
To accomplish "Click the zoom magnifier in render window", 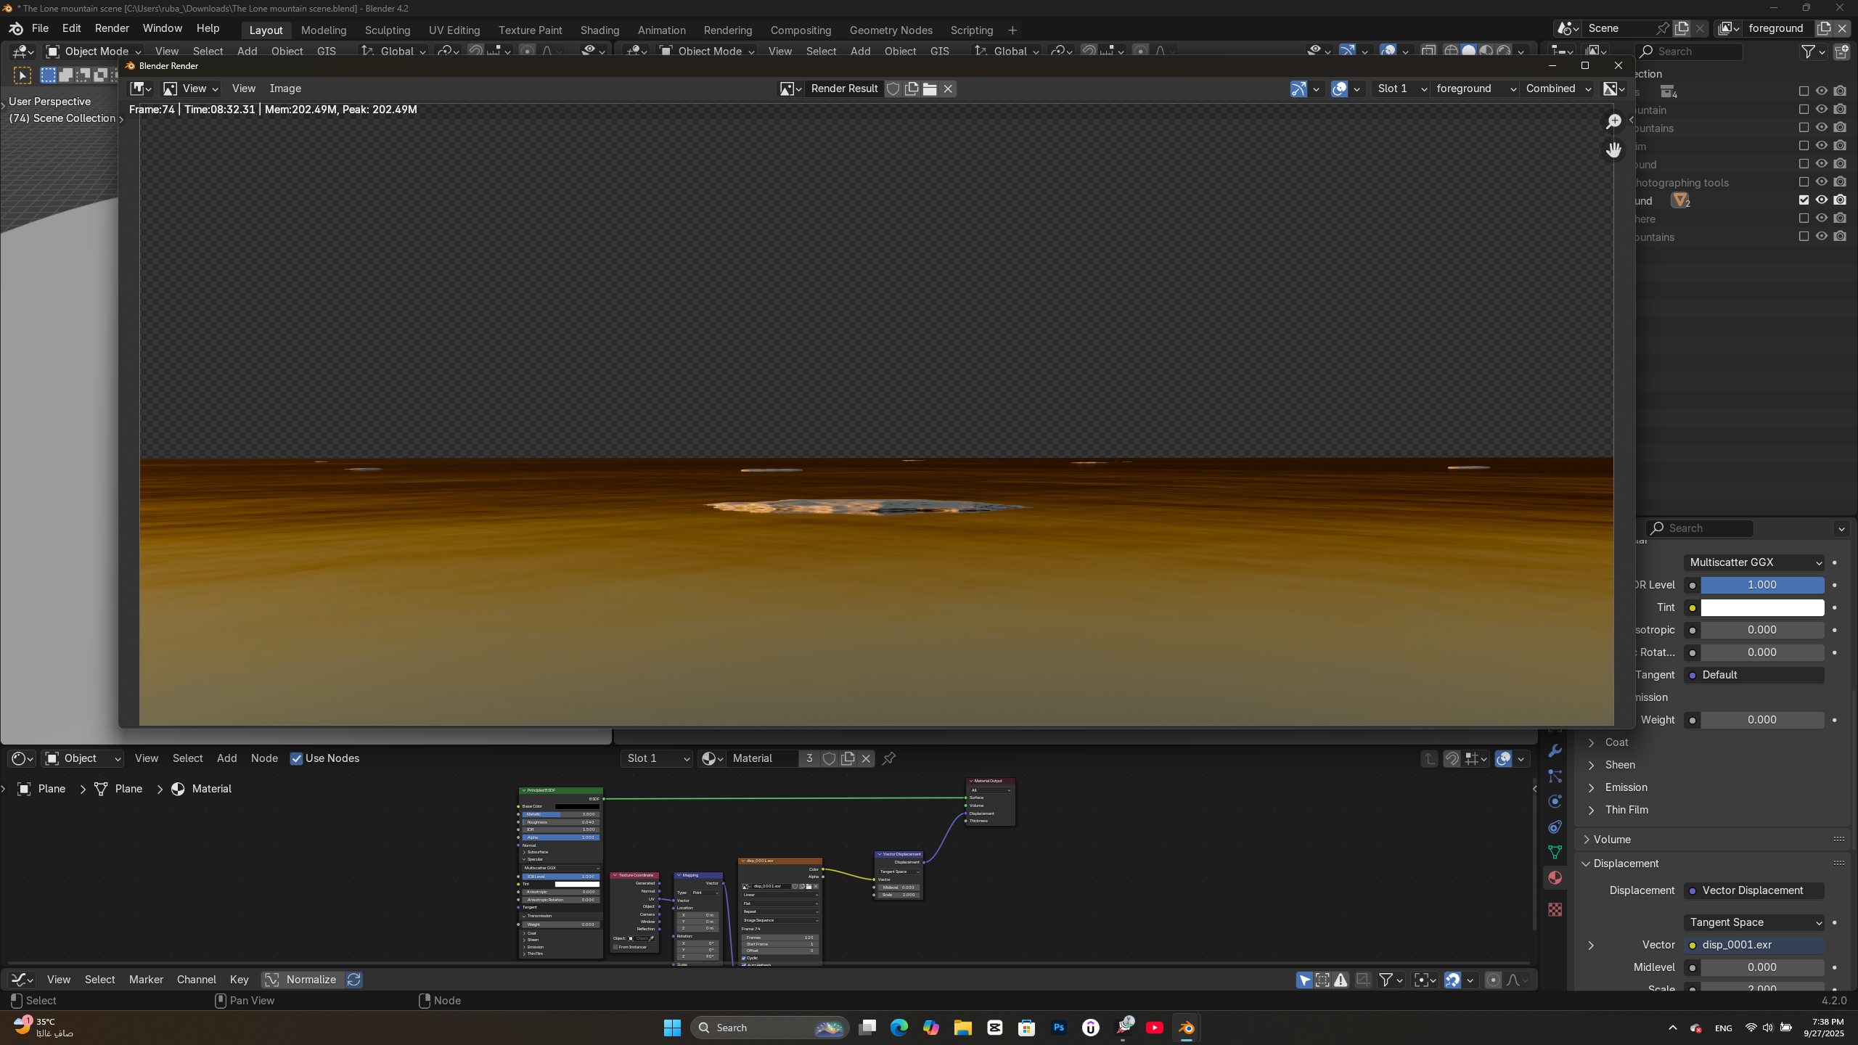I will tap(1613, 121).
